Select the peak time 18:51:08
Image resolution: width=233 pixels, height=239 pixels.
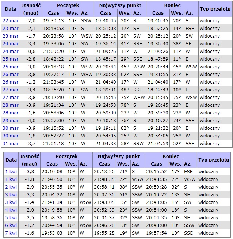tap(106, 29)
